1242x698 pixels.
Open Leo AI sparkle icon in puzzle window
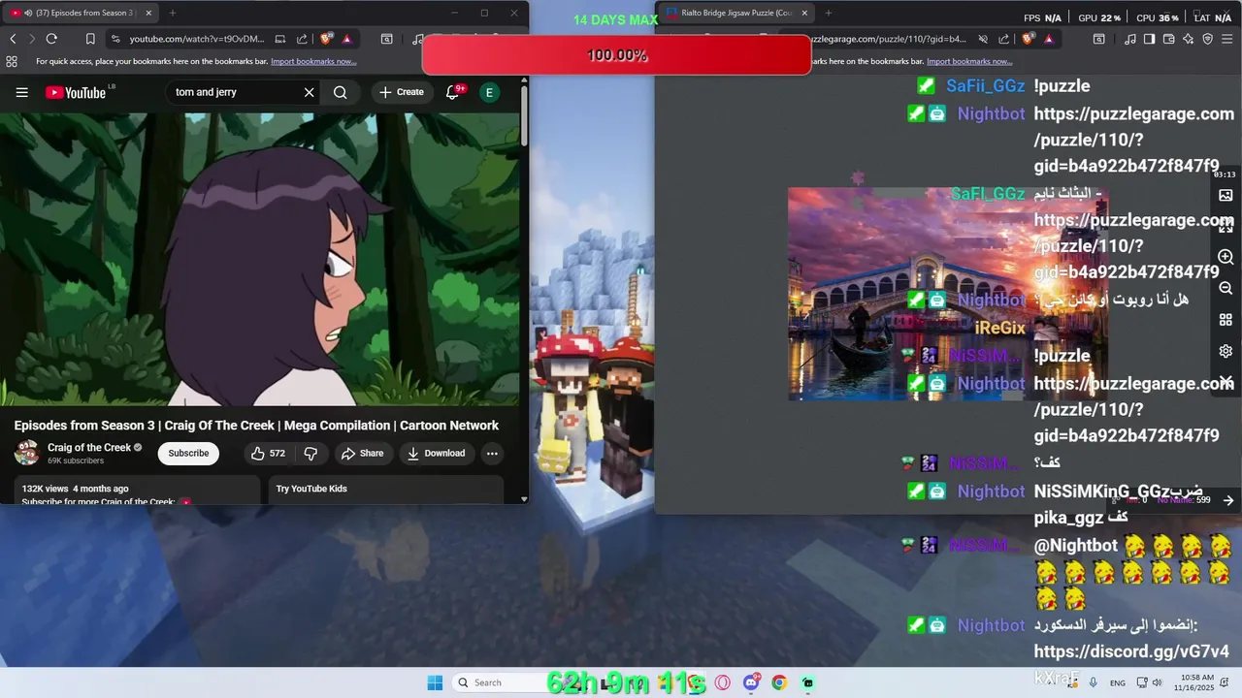click(x=1189, y=39)
